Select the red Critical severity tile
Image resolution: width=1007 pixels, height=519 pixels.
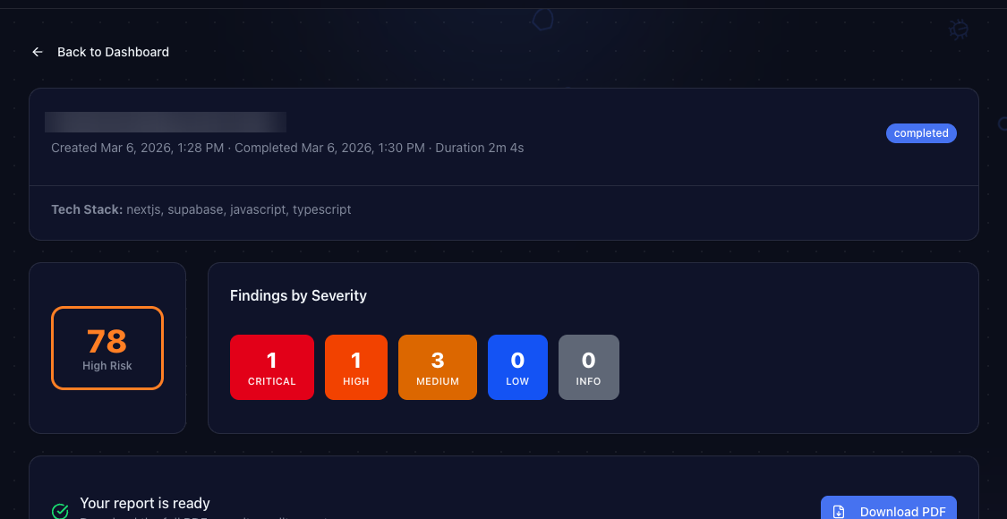coord(272,367)
